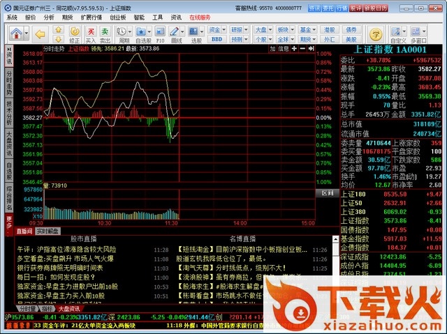Expand the 期货 toolbar dropdown

coord(314,39)
